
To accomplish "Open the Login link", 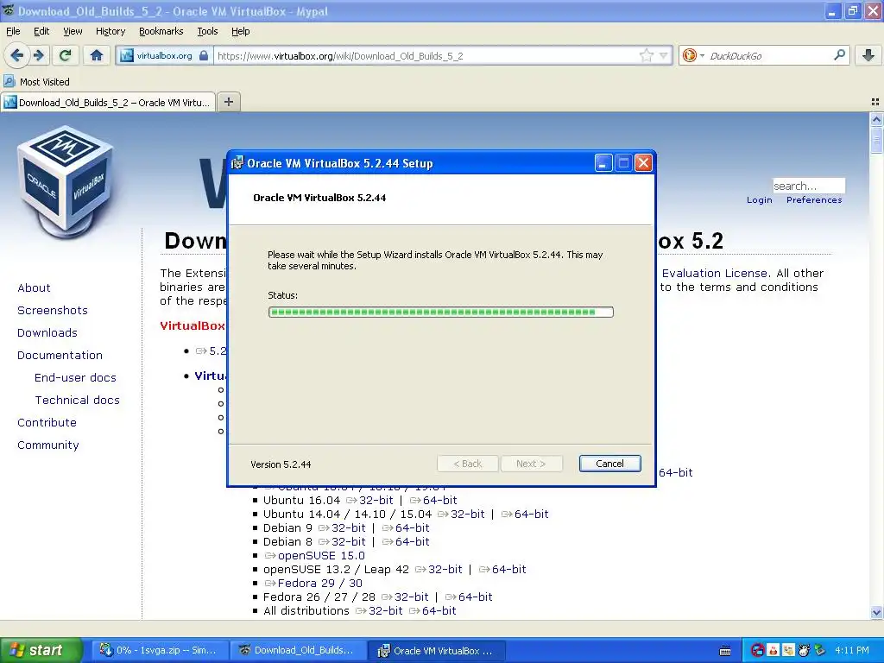I will 759,199.
